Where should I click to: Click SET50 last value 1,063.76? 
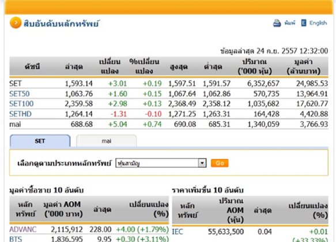pyautogui.click(x=79, y=93)
